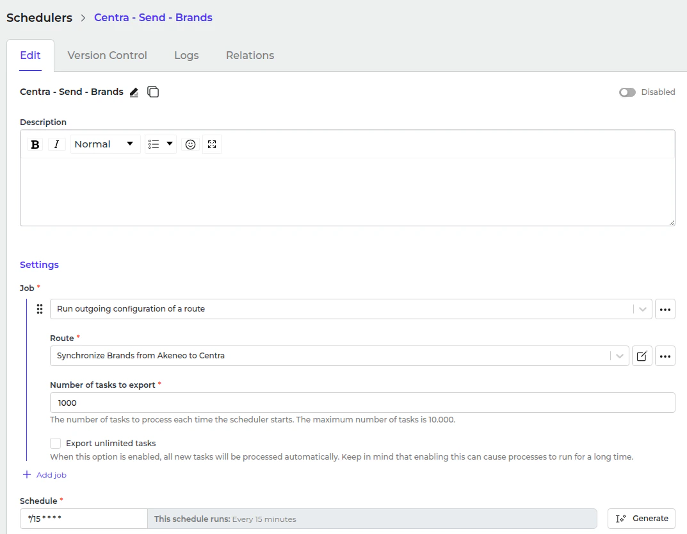This screenshot has height=534, width=687.
Task: Click the Number of tasks to export field
Action: (x=362, y=403)
